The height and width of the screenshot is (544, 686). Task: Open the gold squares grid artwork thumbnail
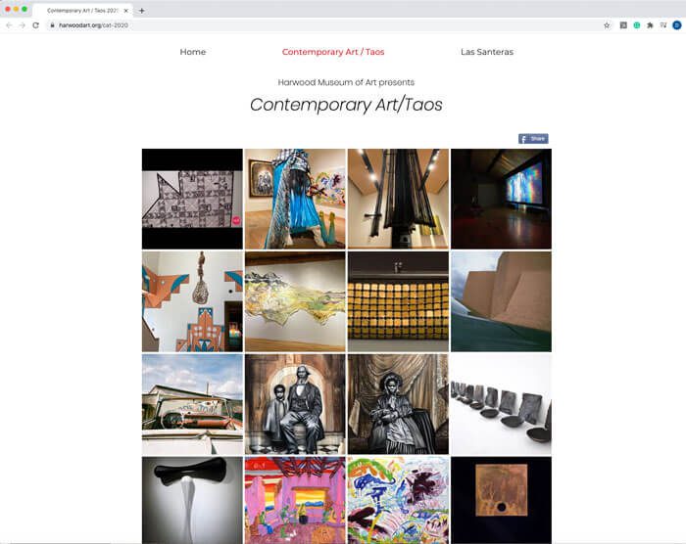(x=398, y=301)
